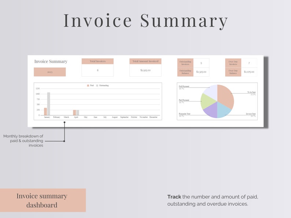
Task: Open the 2023 year selector cell
Action: (50, 72)
